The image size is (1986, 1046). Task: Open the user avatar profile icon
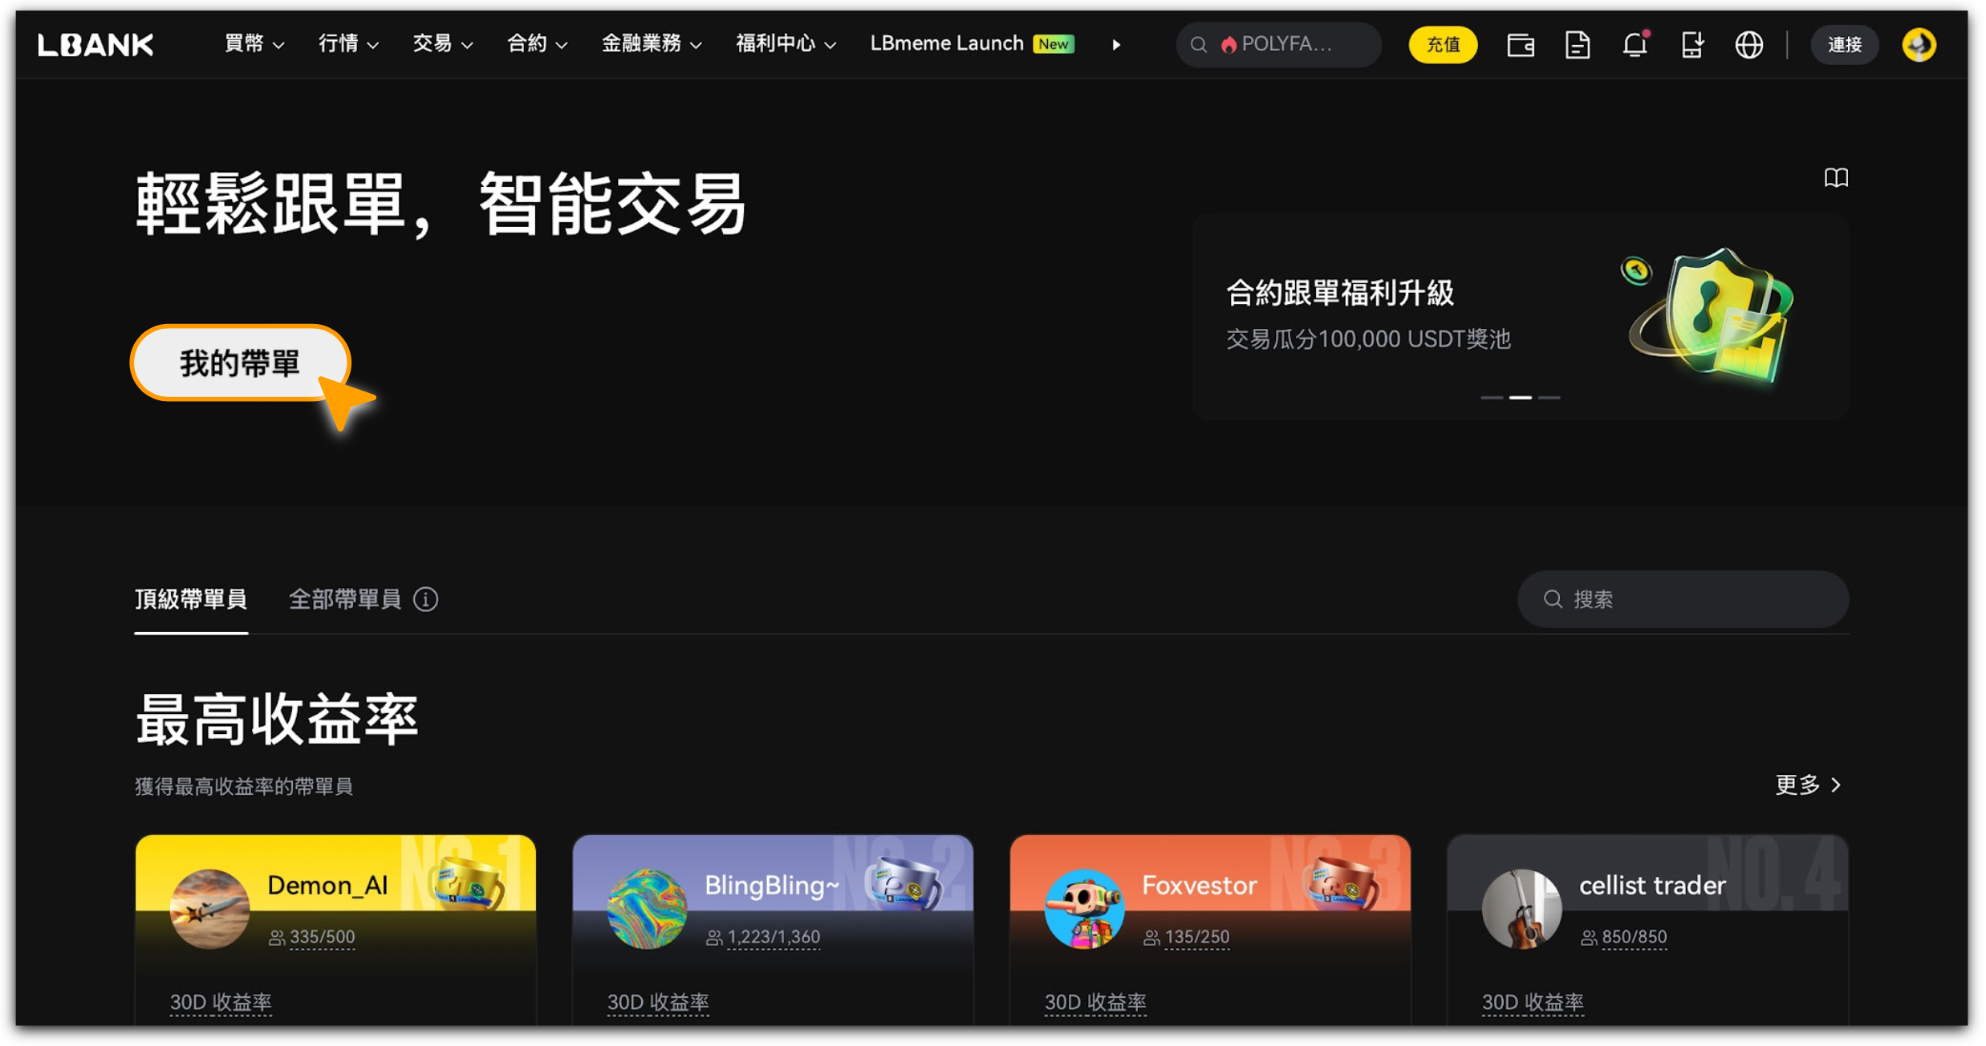tap(1919, 45)
